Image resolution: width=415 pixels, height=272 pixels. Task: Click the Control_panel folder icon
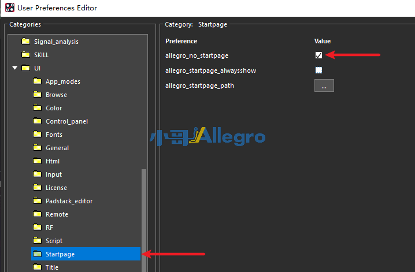38,121
